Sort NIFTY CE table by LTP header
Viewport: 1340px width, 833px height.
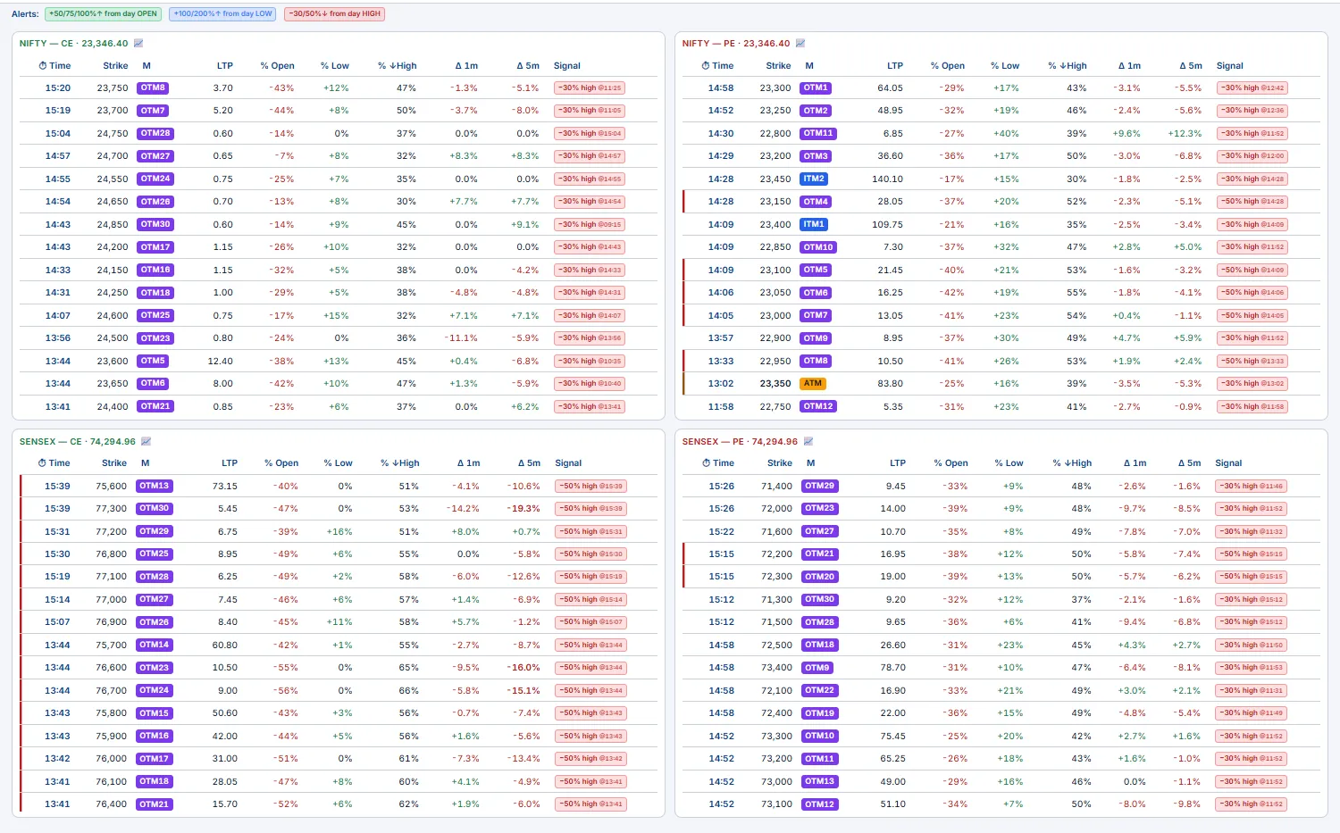(224, 66)
